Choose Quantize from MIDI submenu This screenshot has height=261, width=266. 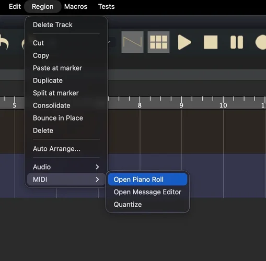[x=147, y=205]
